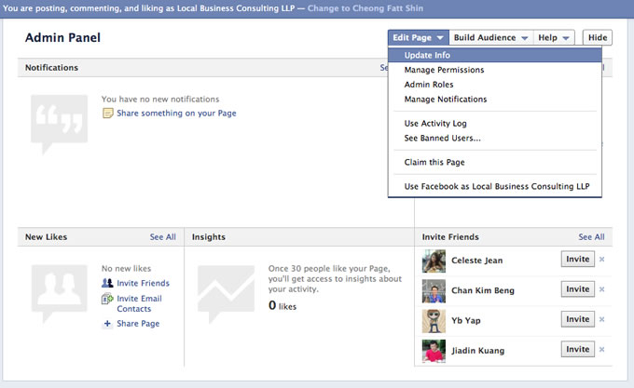Invite Yb Yap to the page
Image resolution: width=634 pixels, height=388 pixels.
(577, 319)
